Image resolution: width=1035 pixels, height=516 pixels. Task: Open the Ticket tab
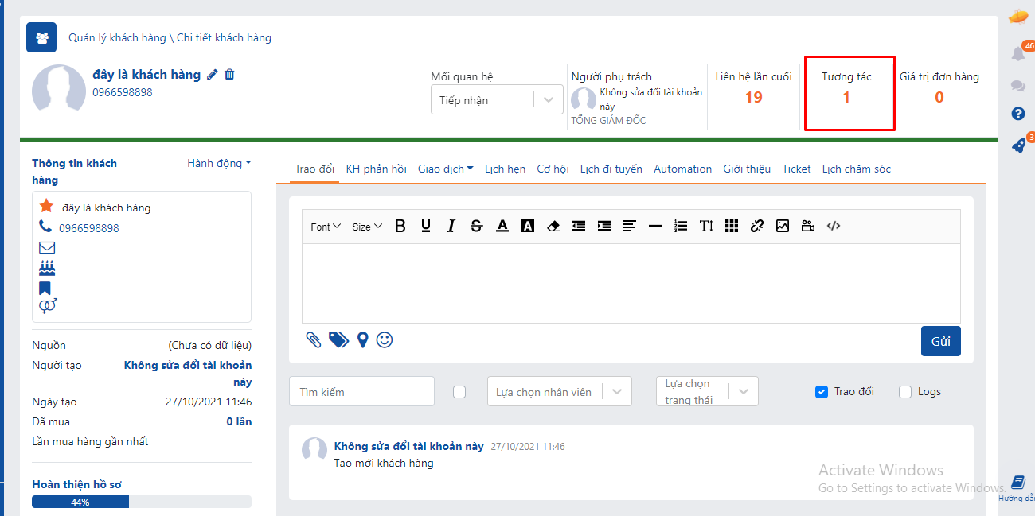796,169
